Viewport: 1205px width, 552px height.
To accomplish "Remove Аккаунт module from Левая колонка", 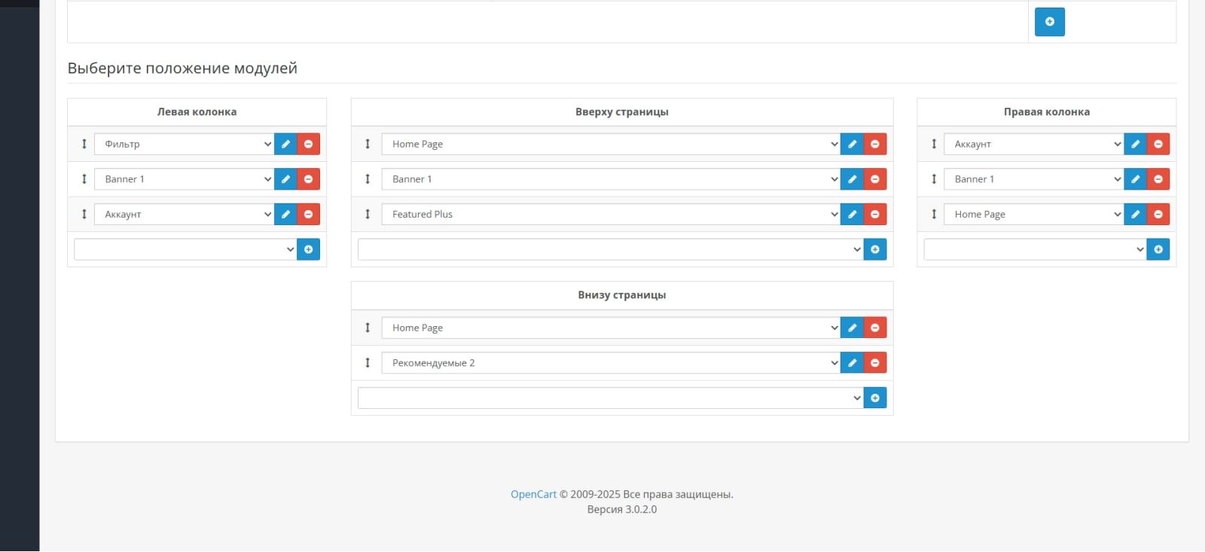I will pyautogui.click(x=309, y=215).
